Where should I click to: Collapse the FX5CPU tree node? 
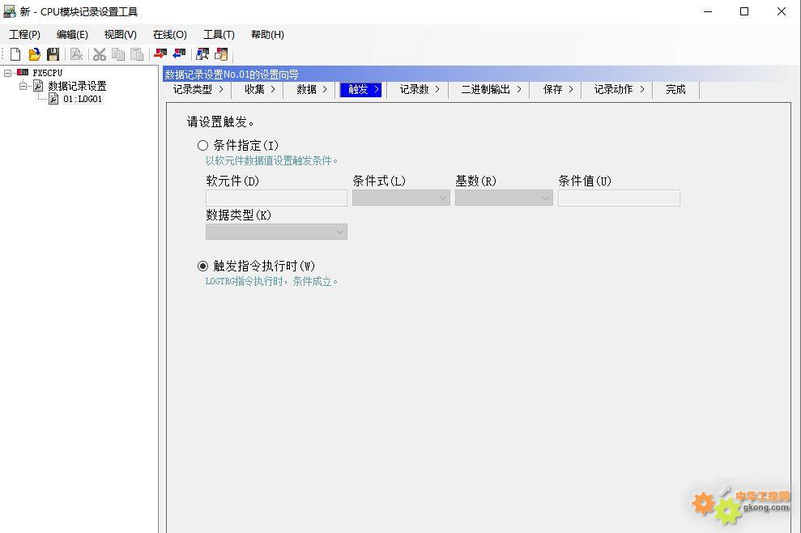(x=7, y=73)
